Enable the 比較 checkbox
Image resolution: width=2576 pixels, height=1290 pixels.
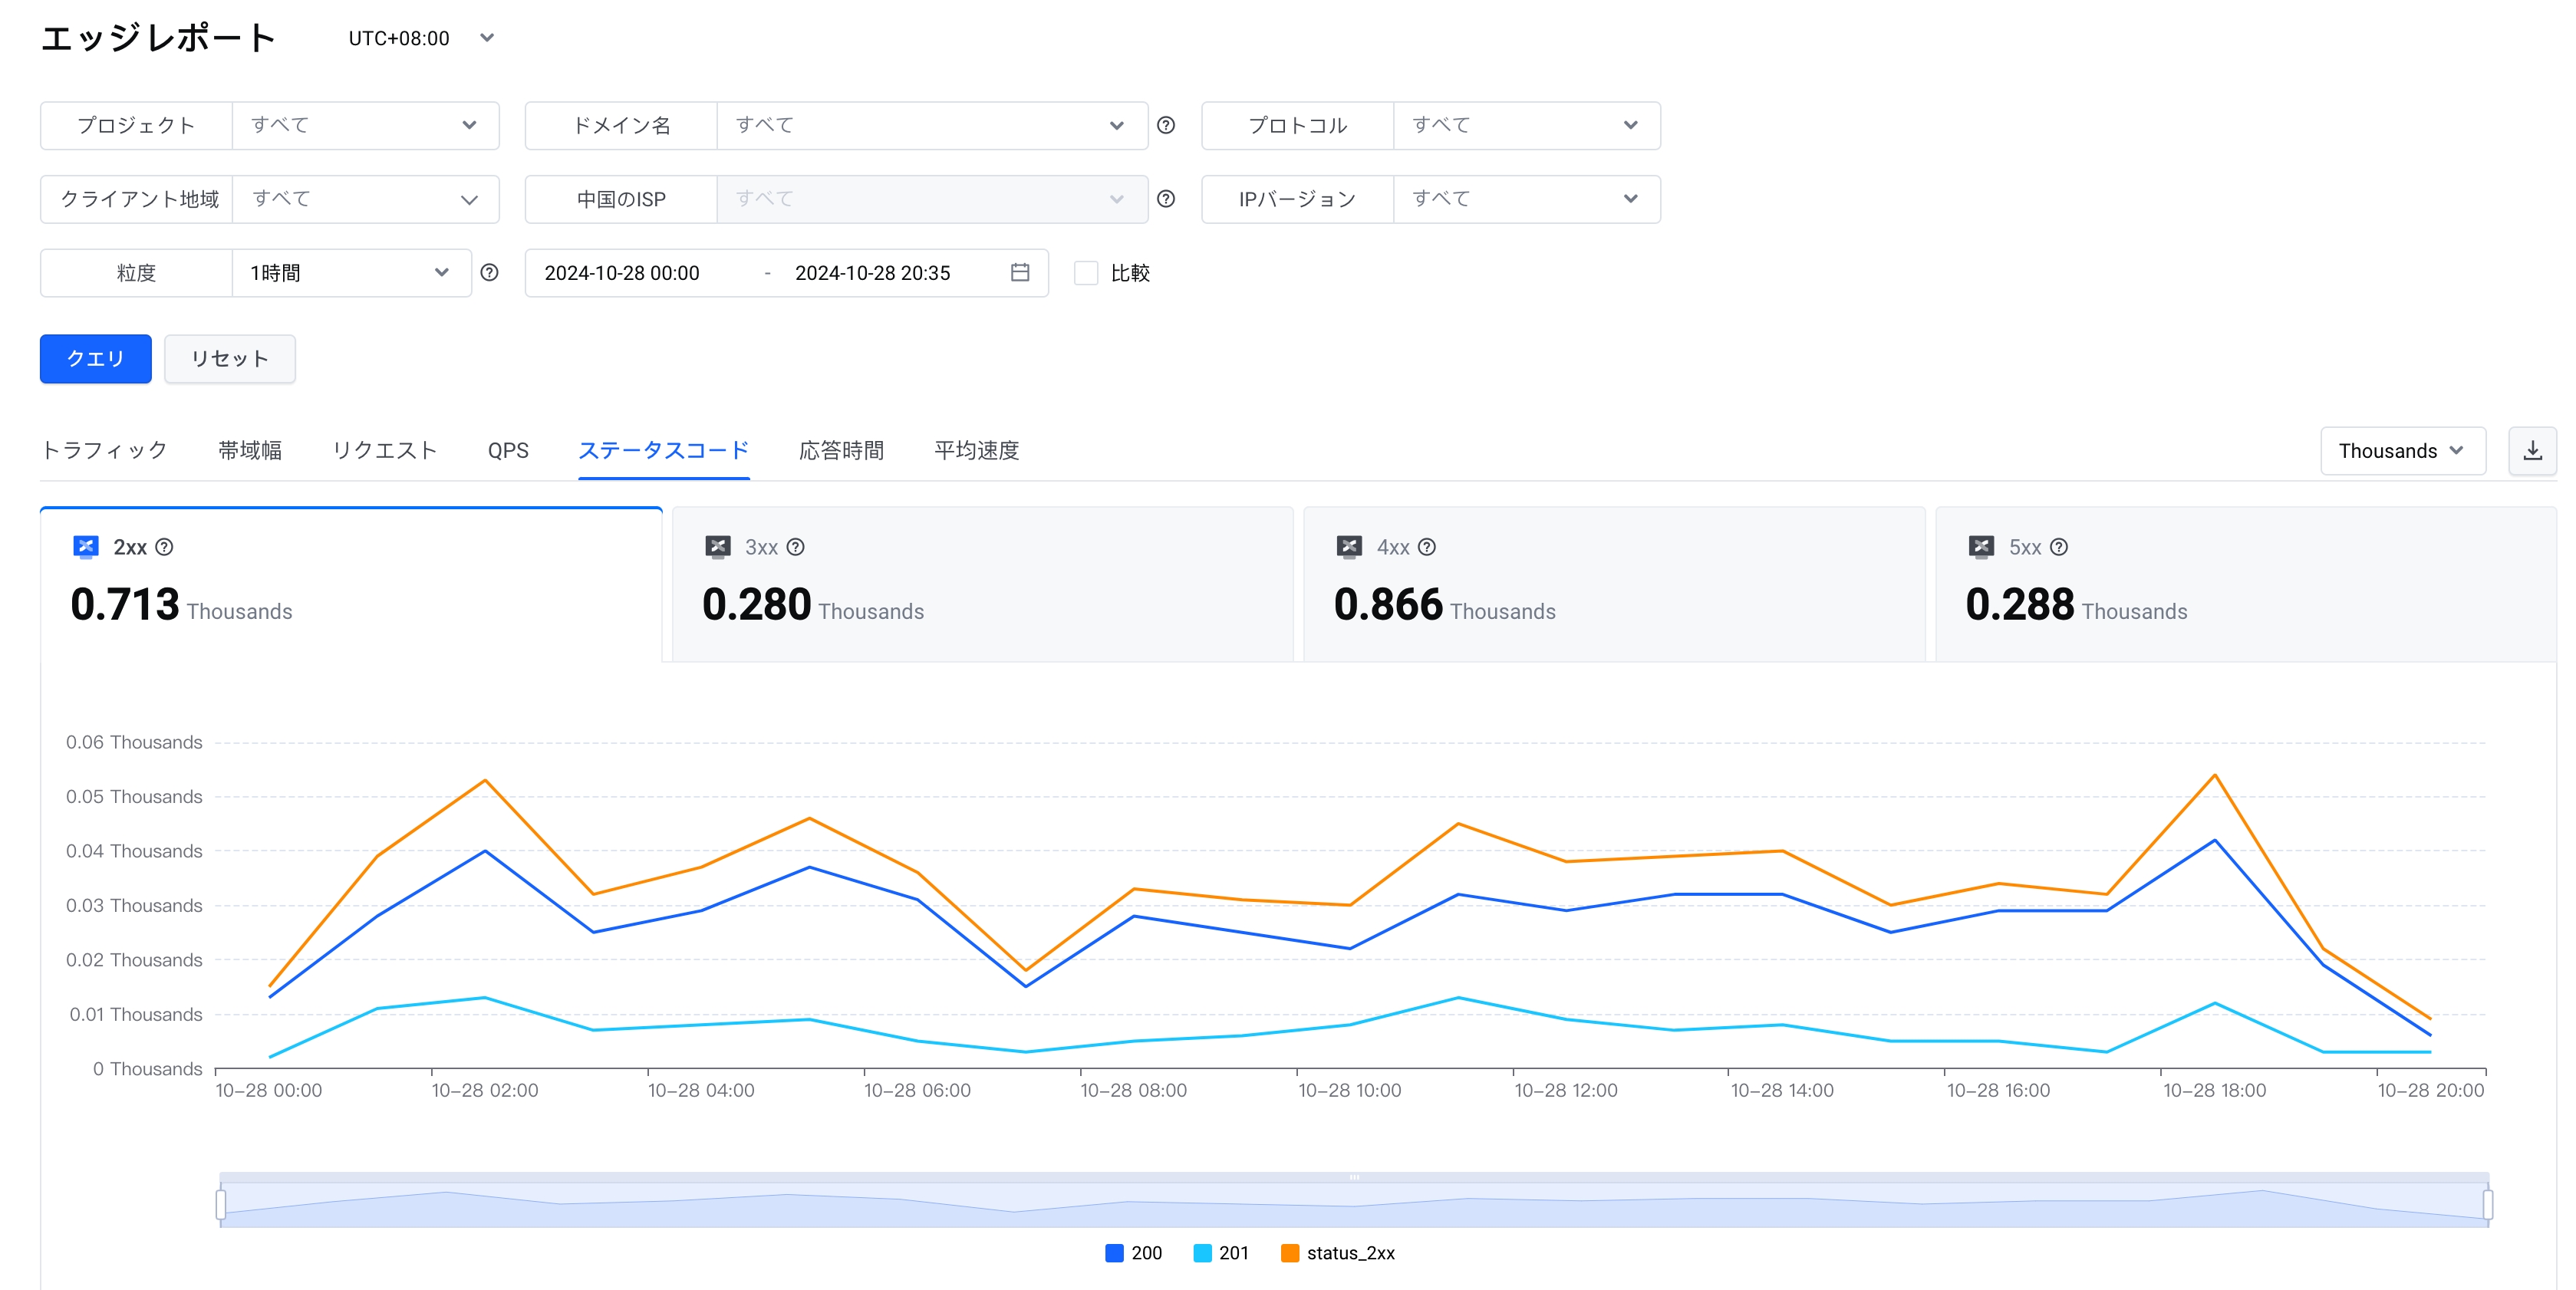1086,273
